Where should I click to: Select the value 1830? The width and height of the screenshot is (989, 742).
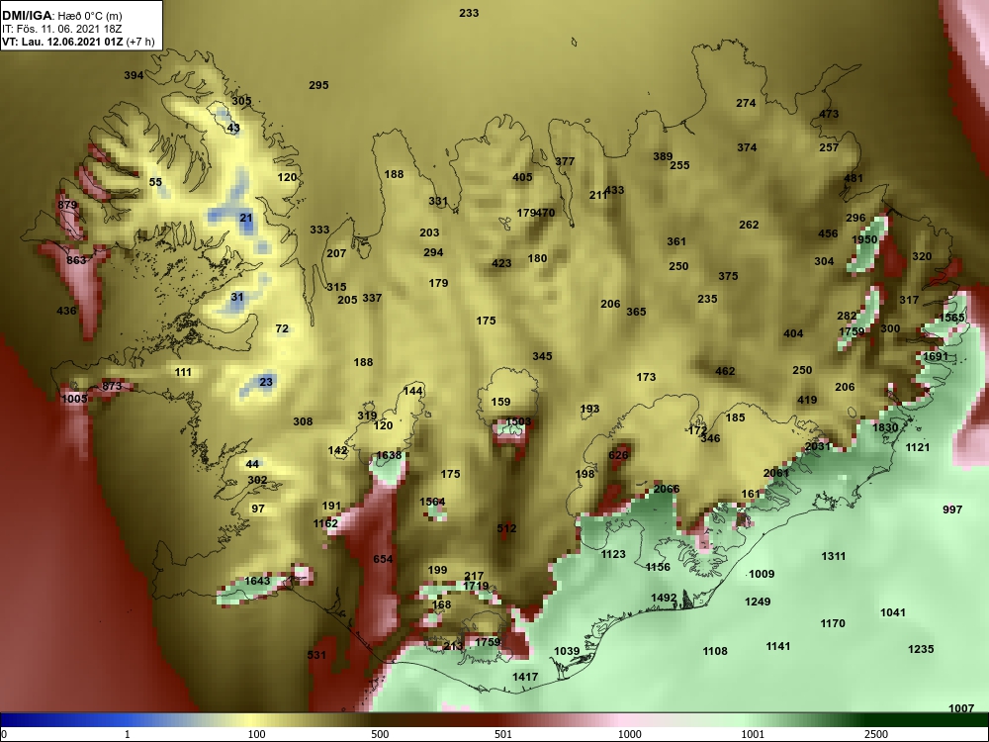pyautogui.click(x=885, y=427)
